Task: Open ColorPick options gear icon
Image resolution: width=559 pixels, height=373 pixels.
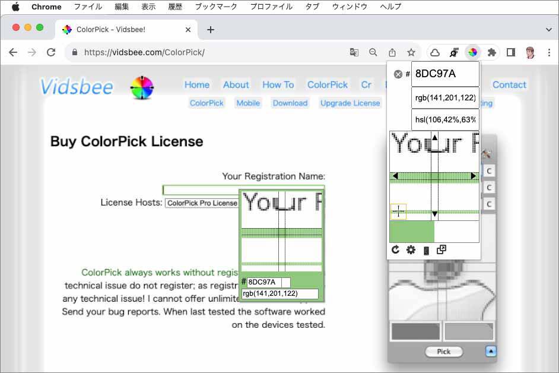Action: 411,250
